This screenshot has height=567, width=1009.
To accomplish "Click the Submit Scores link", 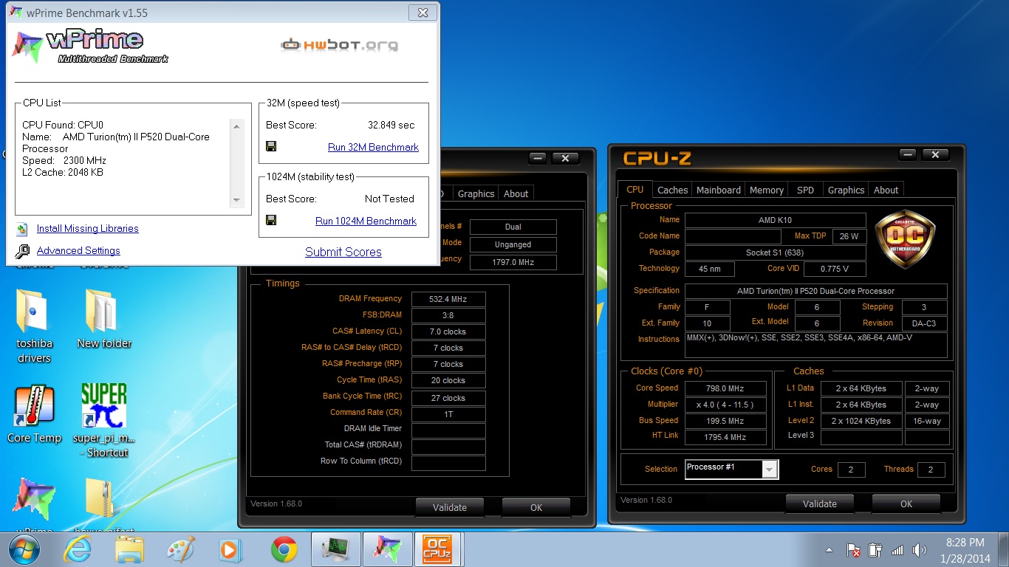I will point(343,252).
